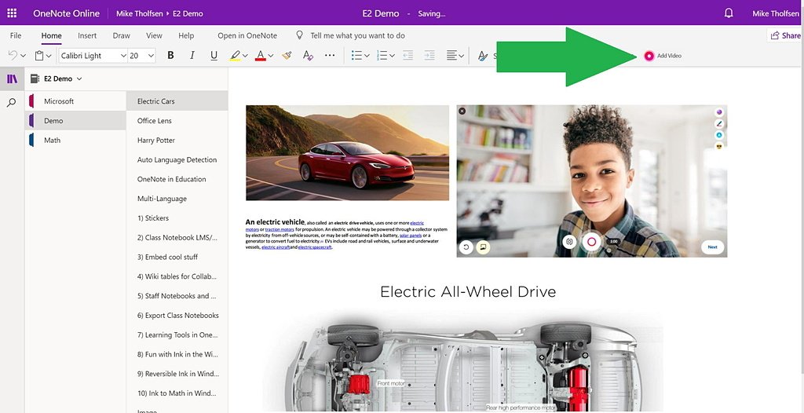Expand the paste options dropdown arrow

pos(49,56)
